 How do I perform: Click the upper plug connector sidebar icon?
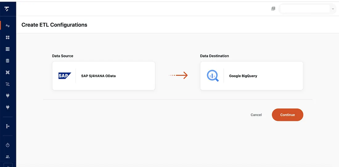pyautogui.click(x=8, y=96)
